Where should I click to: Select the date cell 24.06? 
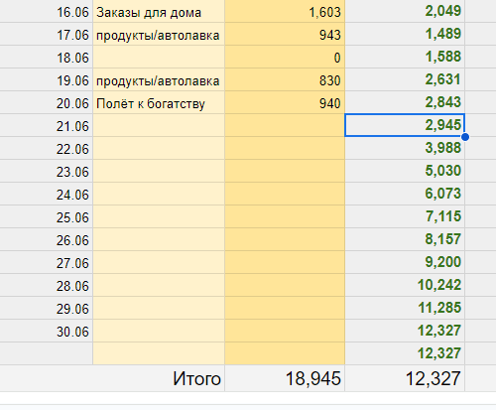pyautogui.click(x=46, y=194)
